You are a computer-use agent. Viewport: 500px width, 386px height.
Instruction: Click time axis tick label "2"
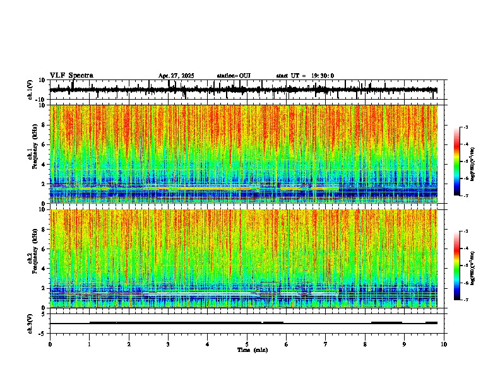tap(129, 344)
